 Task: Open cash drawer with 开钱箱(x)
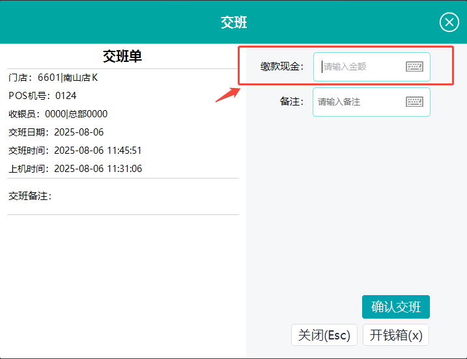click(x=396, y=335)
